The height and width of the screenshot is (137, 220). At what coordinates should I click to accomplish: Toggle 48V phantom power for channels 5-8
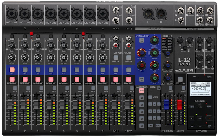[83, 34]
